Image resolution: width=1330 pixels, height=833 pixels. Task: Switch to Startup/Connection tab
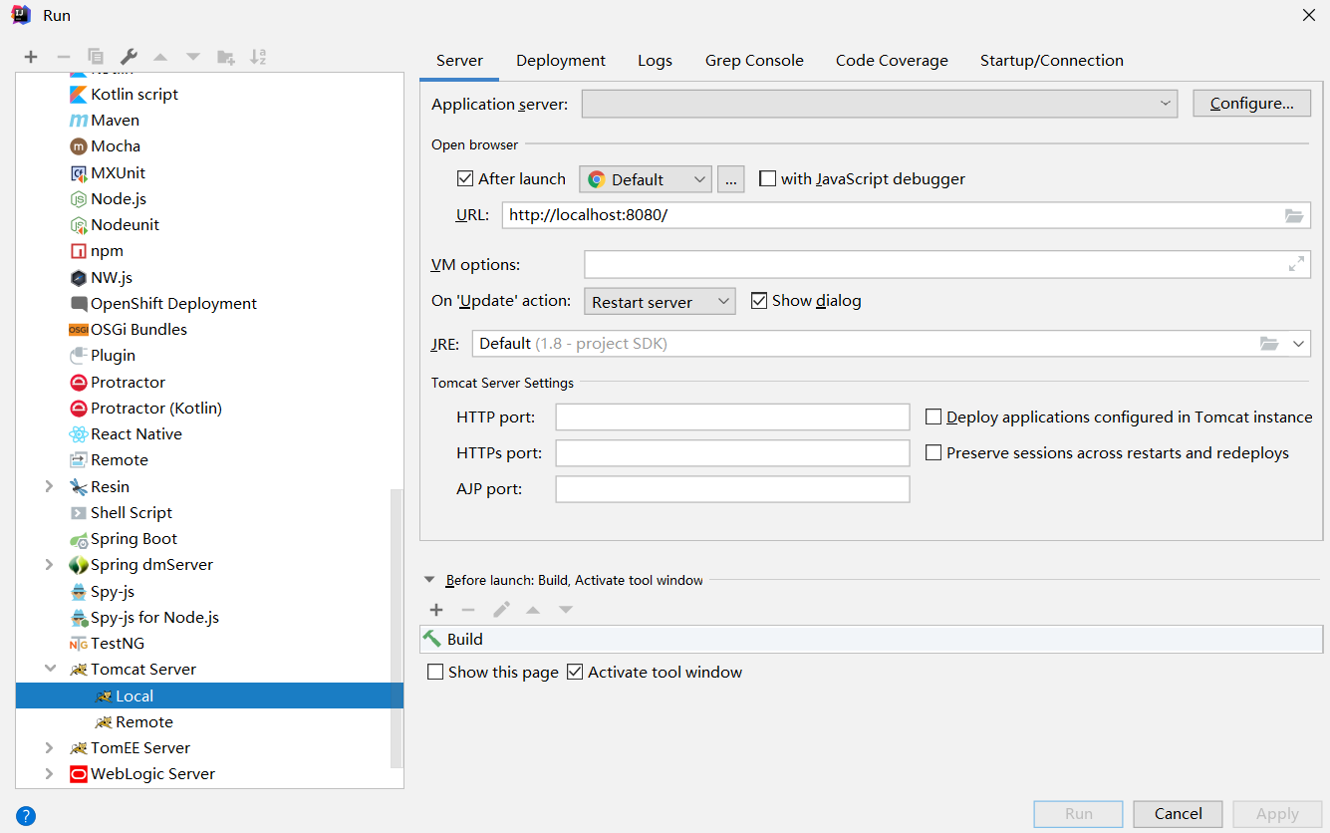tap(1052, 61)
